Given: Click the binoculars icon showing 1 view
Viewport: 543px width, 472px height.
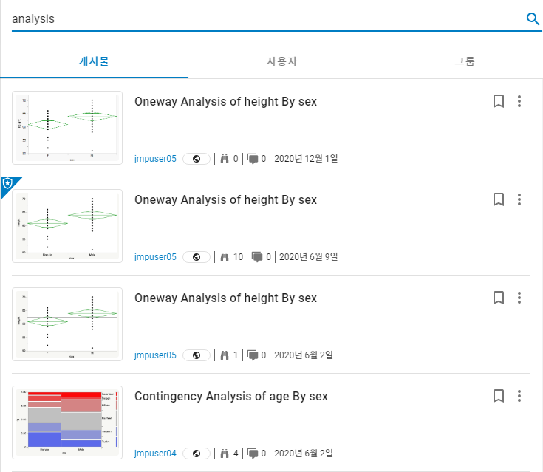Looking at the screenshot, I should [x=225, y=355].
